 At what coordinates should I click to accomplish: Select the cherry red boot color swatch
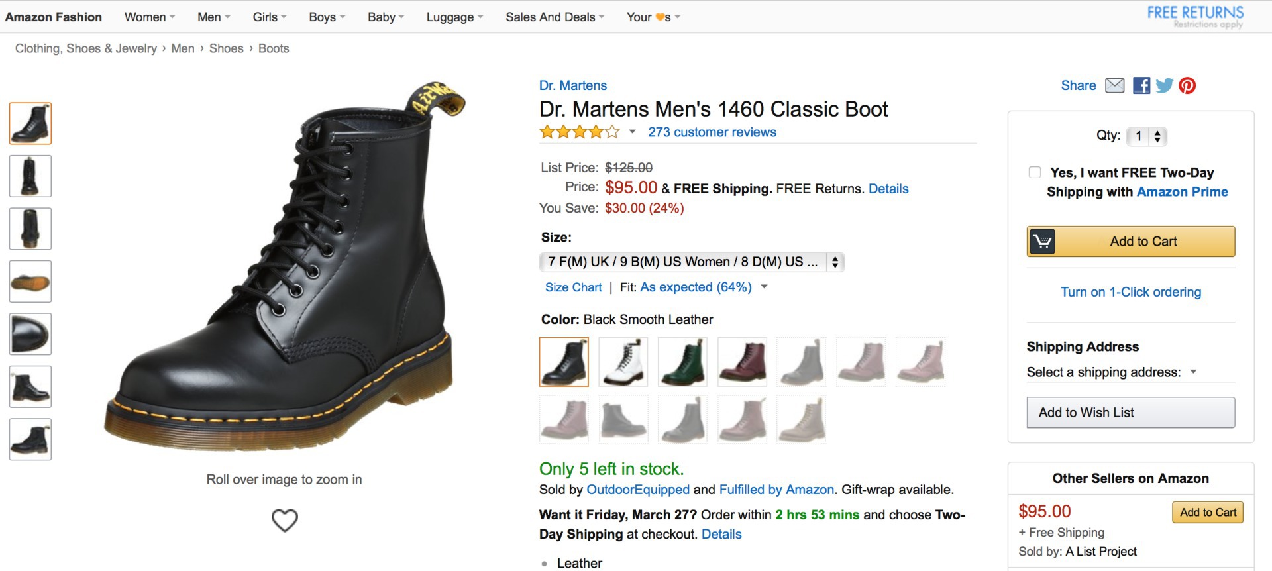click(x=742, y=362)
